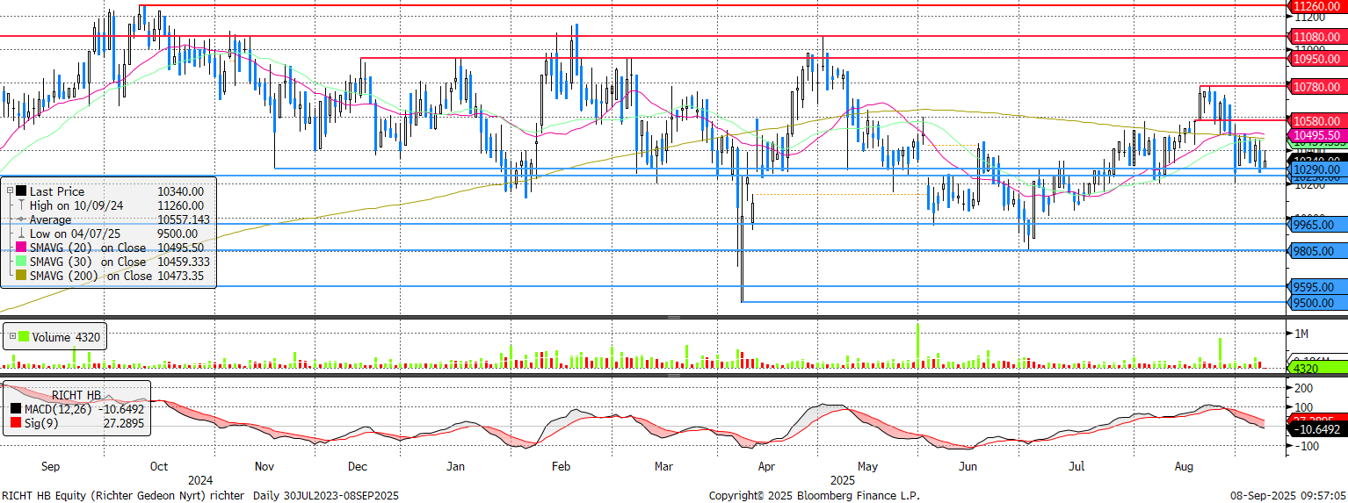The image size is (1348, 503).
Task: Click the '2025' year label on time axis
Action: pyautogui.click(x=843, y=480)
